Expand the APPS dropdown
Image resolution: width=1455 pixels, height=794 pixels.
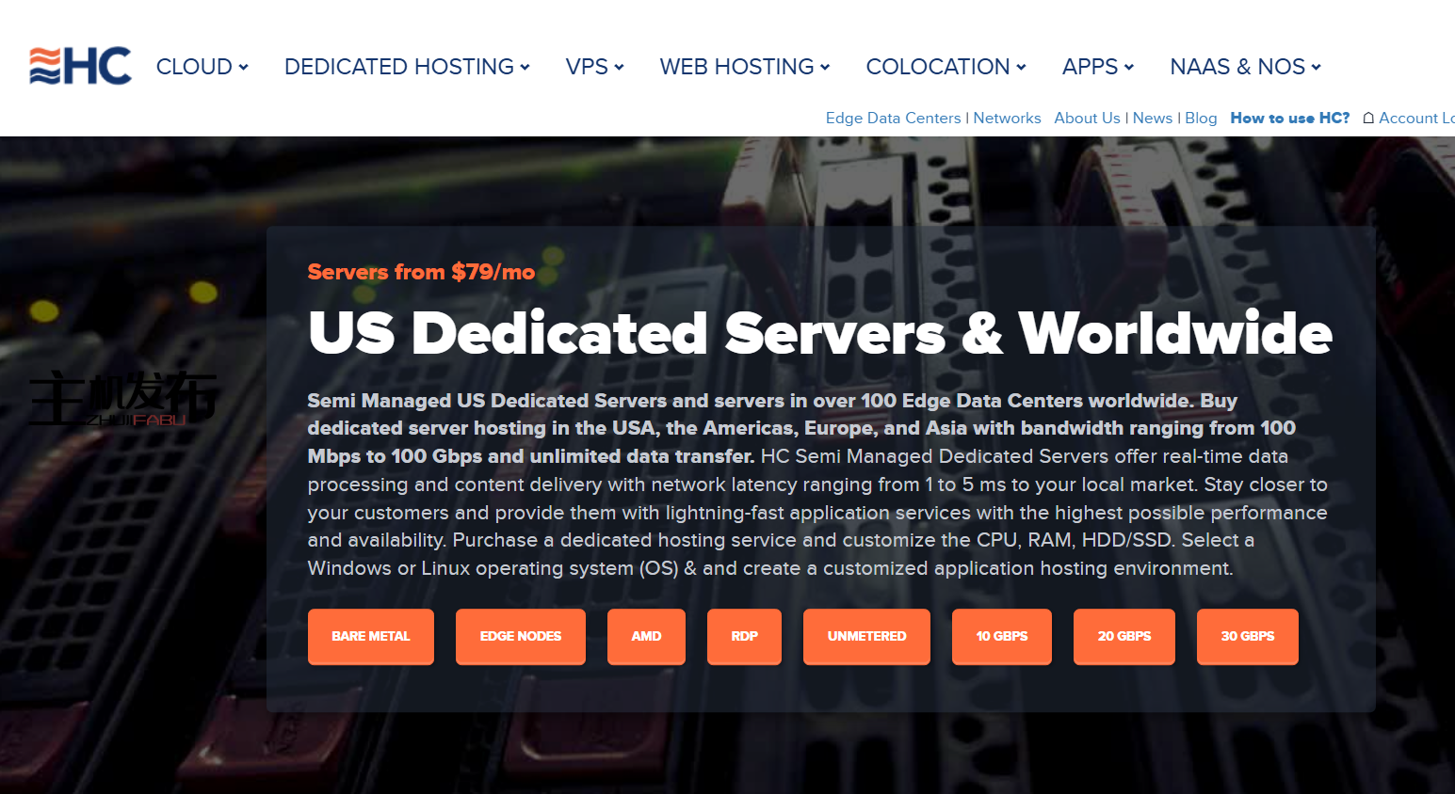(x=1097, y=67)
